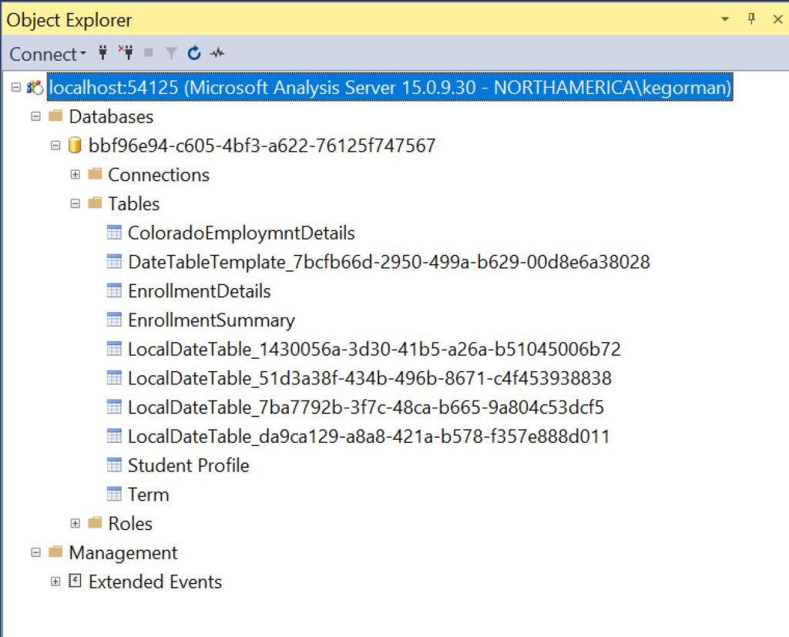Select the Tables label
Viewport: 789px width, 637px height.
134,204
